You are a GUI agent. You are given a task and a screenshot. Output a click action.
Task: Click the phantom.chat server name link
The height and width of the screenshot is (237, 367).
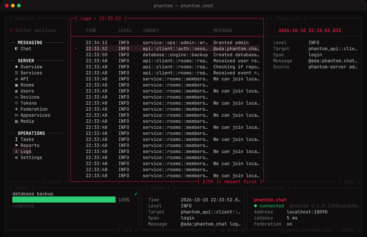(x=270, y=200)
